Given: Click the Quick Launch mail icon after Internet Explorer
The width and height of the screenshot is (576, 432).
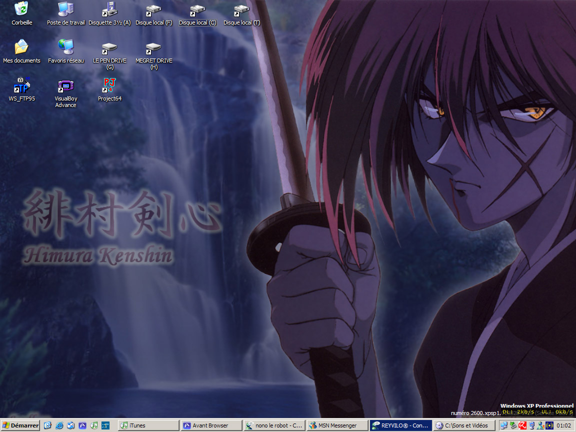Looking at the screenshot, I should (71, 425).
